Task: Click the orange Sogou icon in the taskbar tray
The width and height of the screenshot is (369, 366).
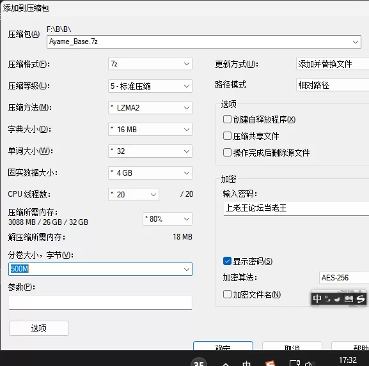Action: click(271, 363)
